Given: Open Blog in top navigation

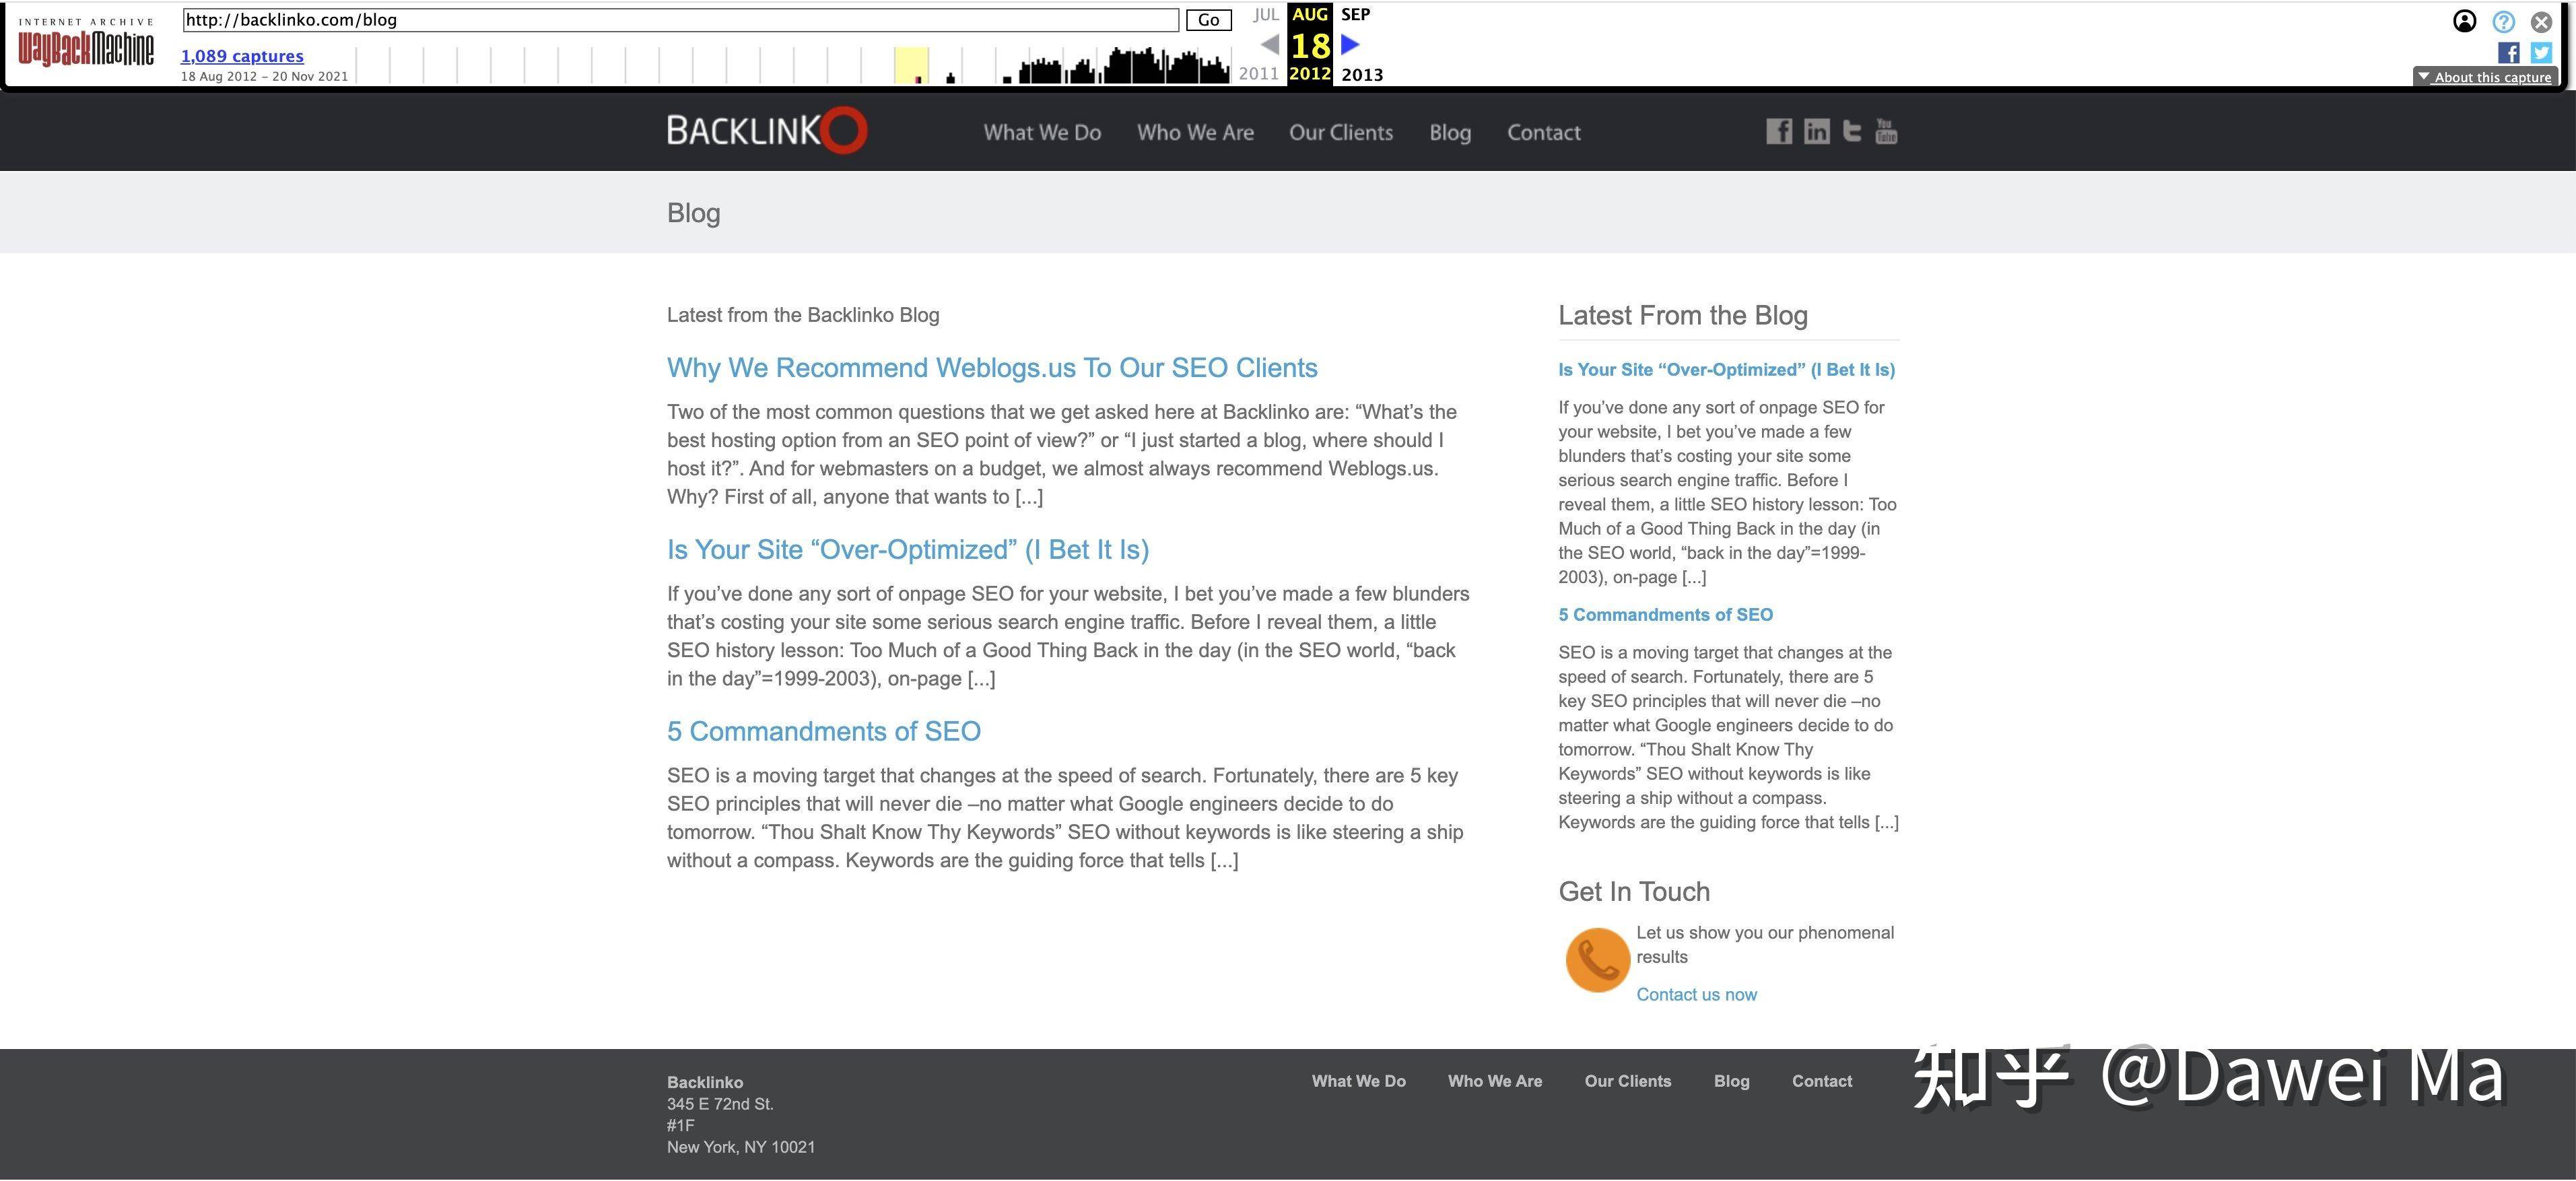Looking at the screenshot, I should tap(1450, 132).
